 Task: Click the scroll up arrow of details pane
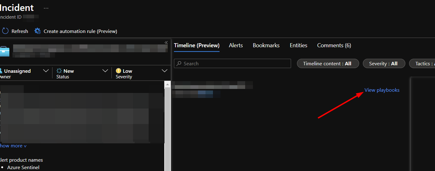point(168,85)
